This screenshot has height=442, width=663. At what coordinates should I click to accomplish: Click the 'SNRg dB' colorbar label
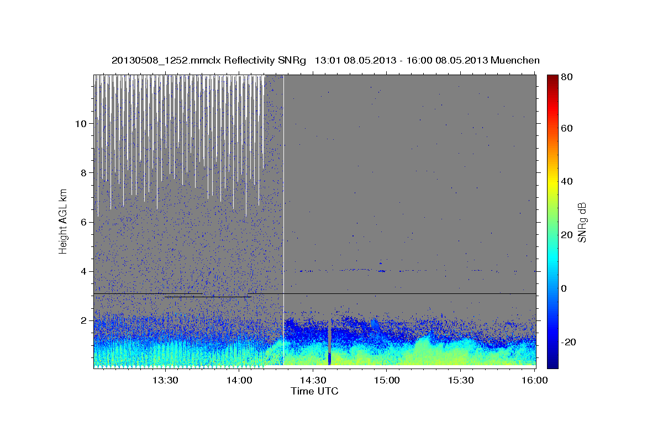(582, 222)
